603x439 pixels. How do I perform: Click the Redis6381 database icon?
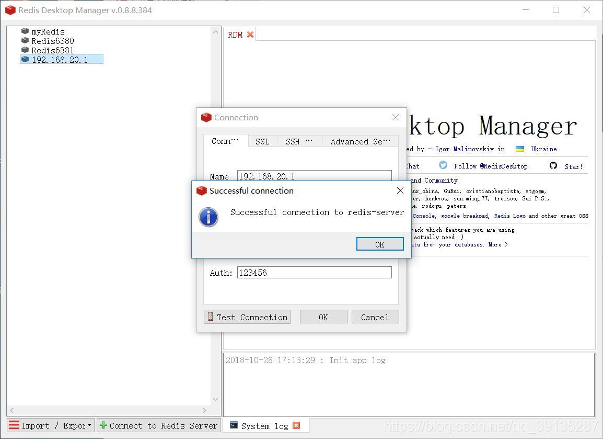coord(25,50)
